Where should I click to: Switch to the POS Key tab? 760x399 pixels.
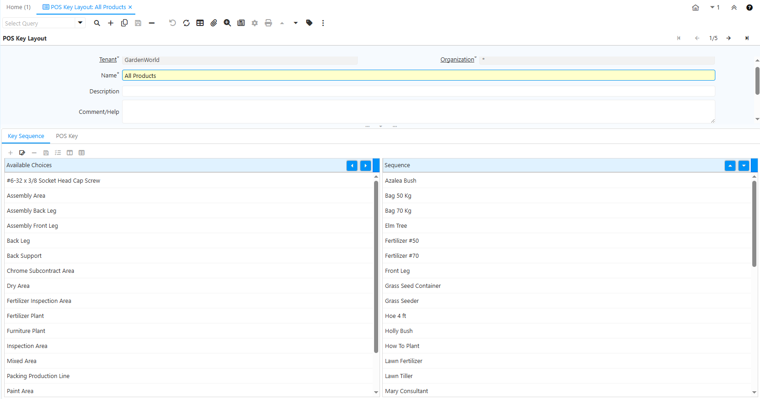[x=67, y=136]
